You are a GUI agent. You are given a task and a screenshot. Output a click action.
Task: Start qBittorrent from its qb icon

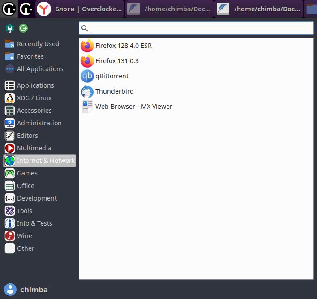(x=87, y=76)
